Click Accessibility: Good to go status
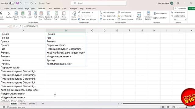 [x=16, y=107]
